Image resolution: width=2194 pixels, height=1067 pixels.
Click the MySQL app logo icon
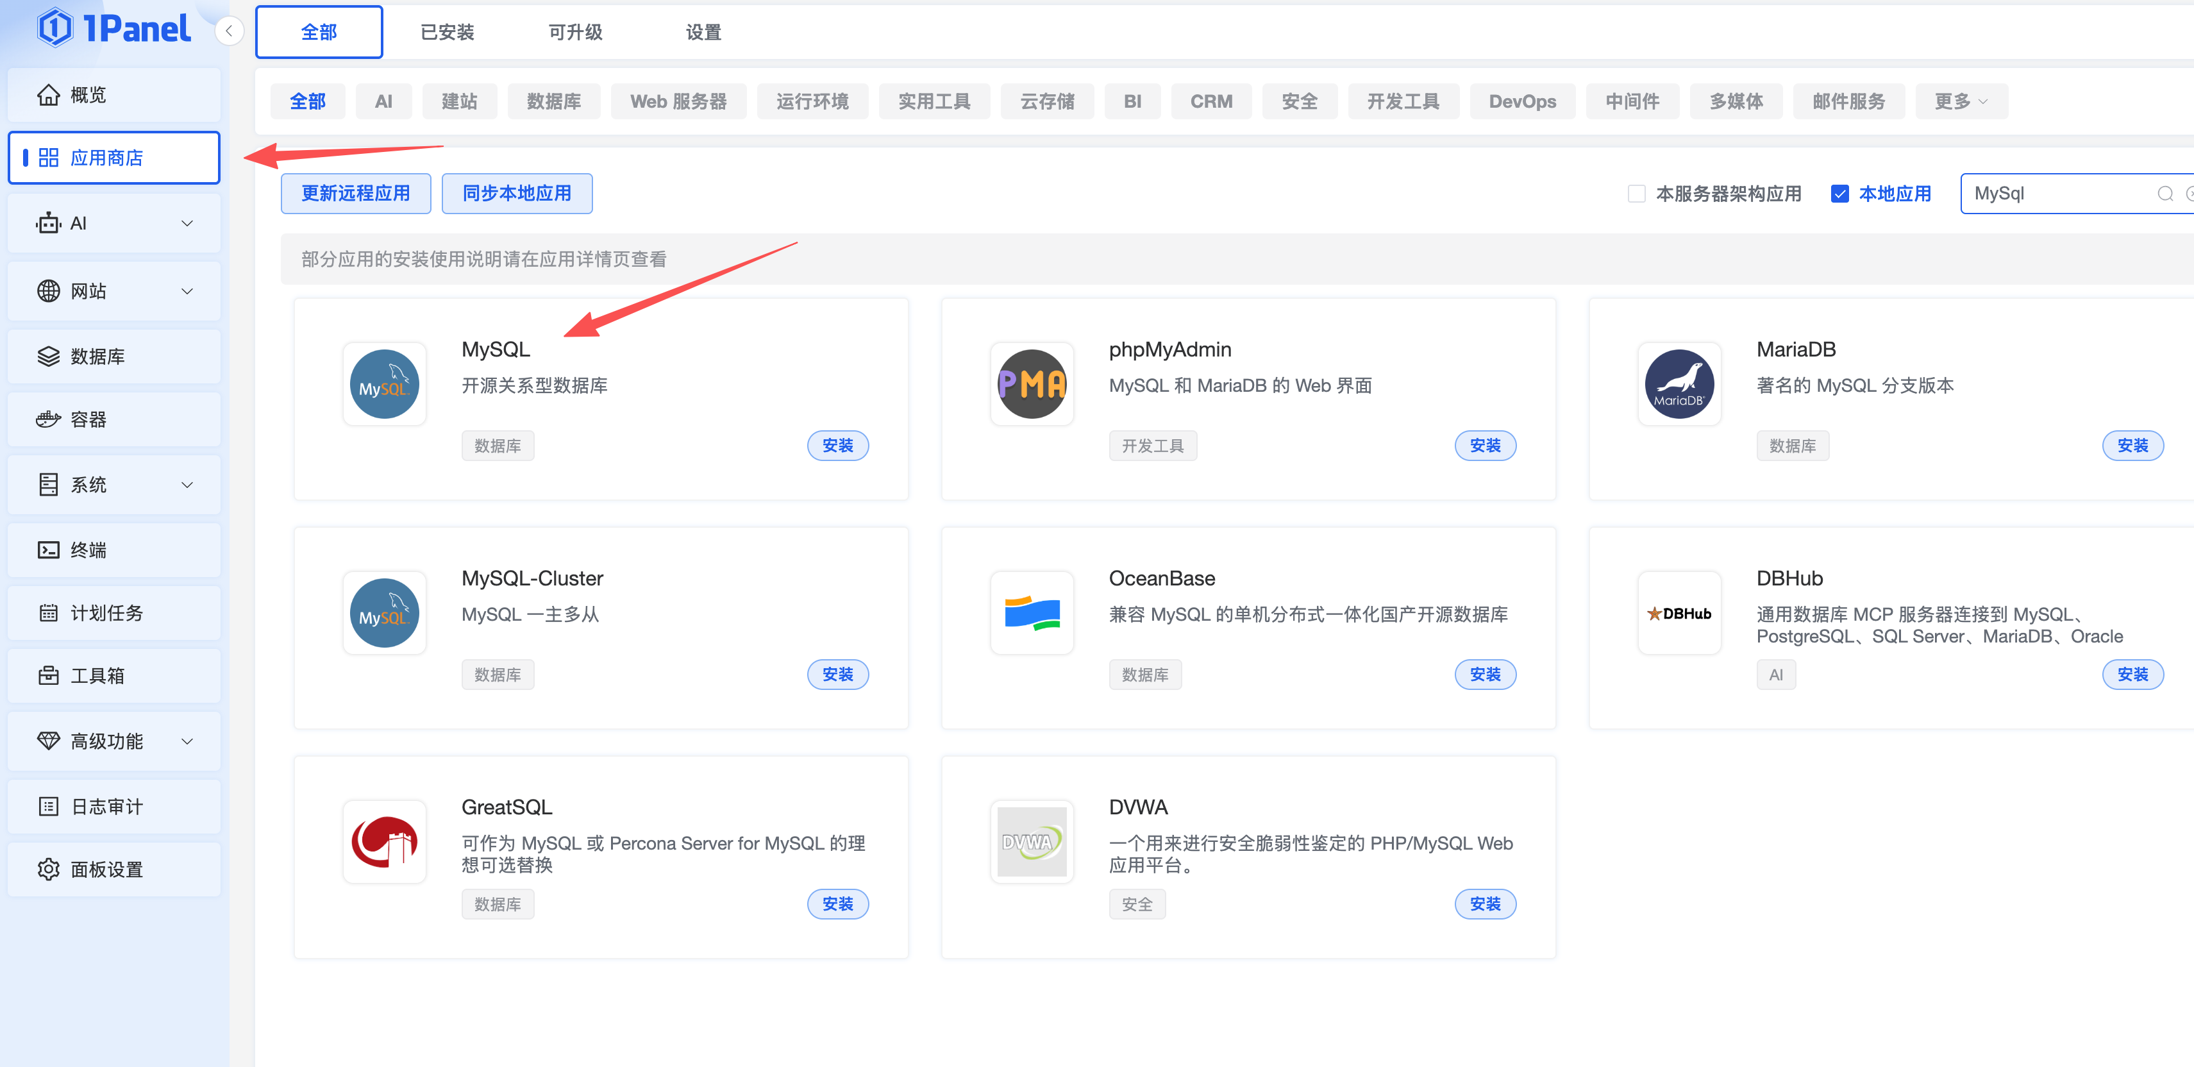coord(384,384)
